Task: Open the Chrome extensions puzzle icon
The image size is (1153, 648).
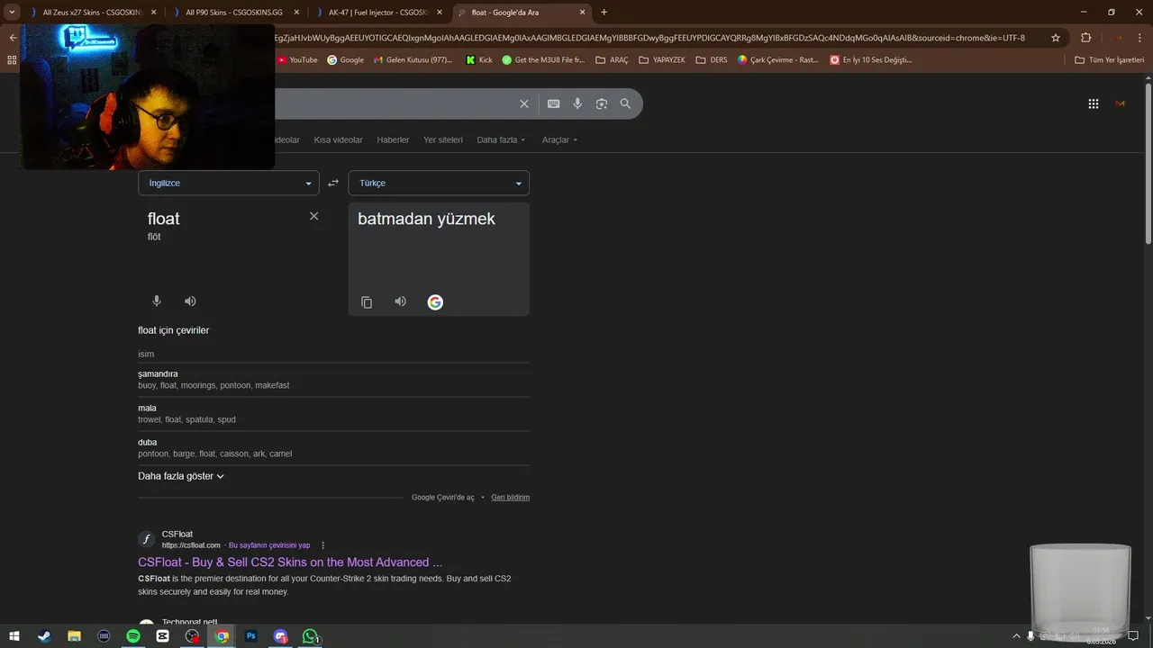Action: 1085,38
